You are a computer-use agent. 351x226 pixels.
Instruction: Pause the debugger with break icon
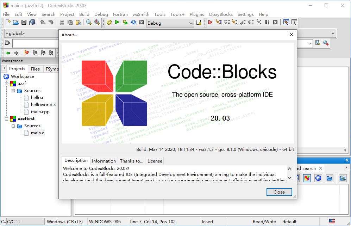(267, 22)
